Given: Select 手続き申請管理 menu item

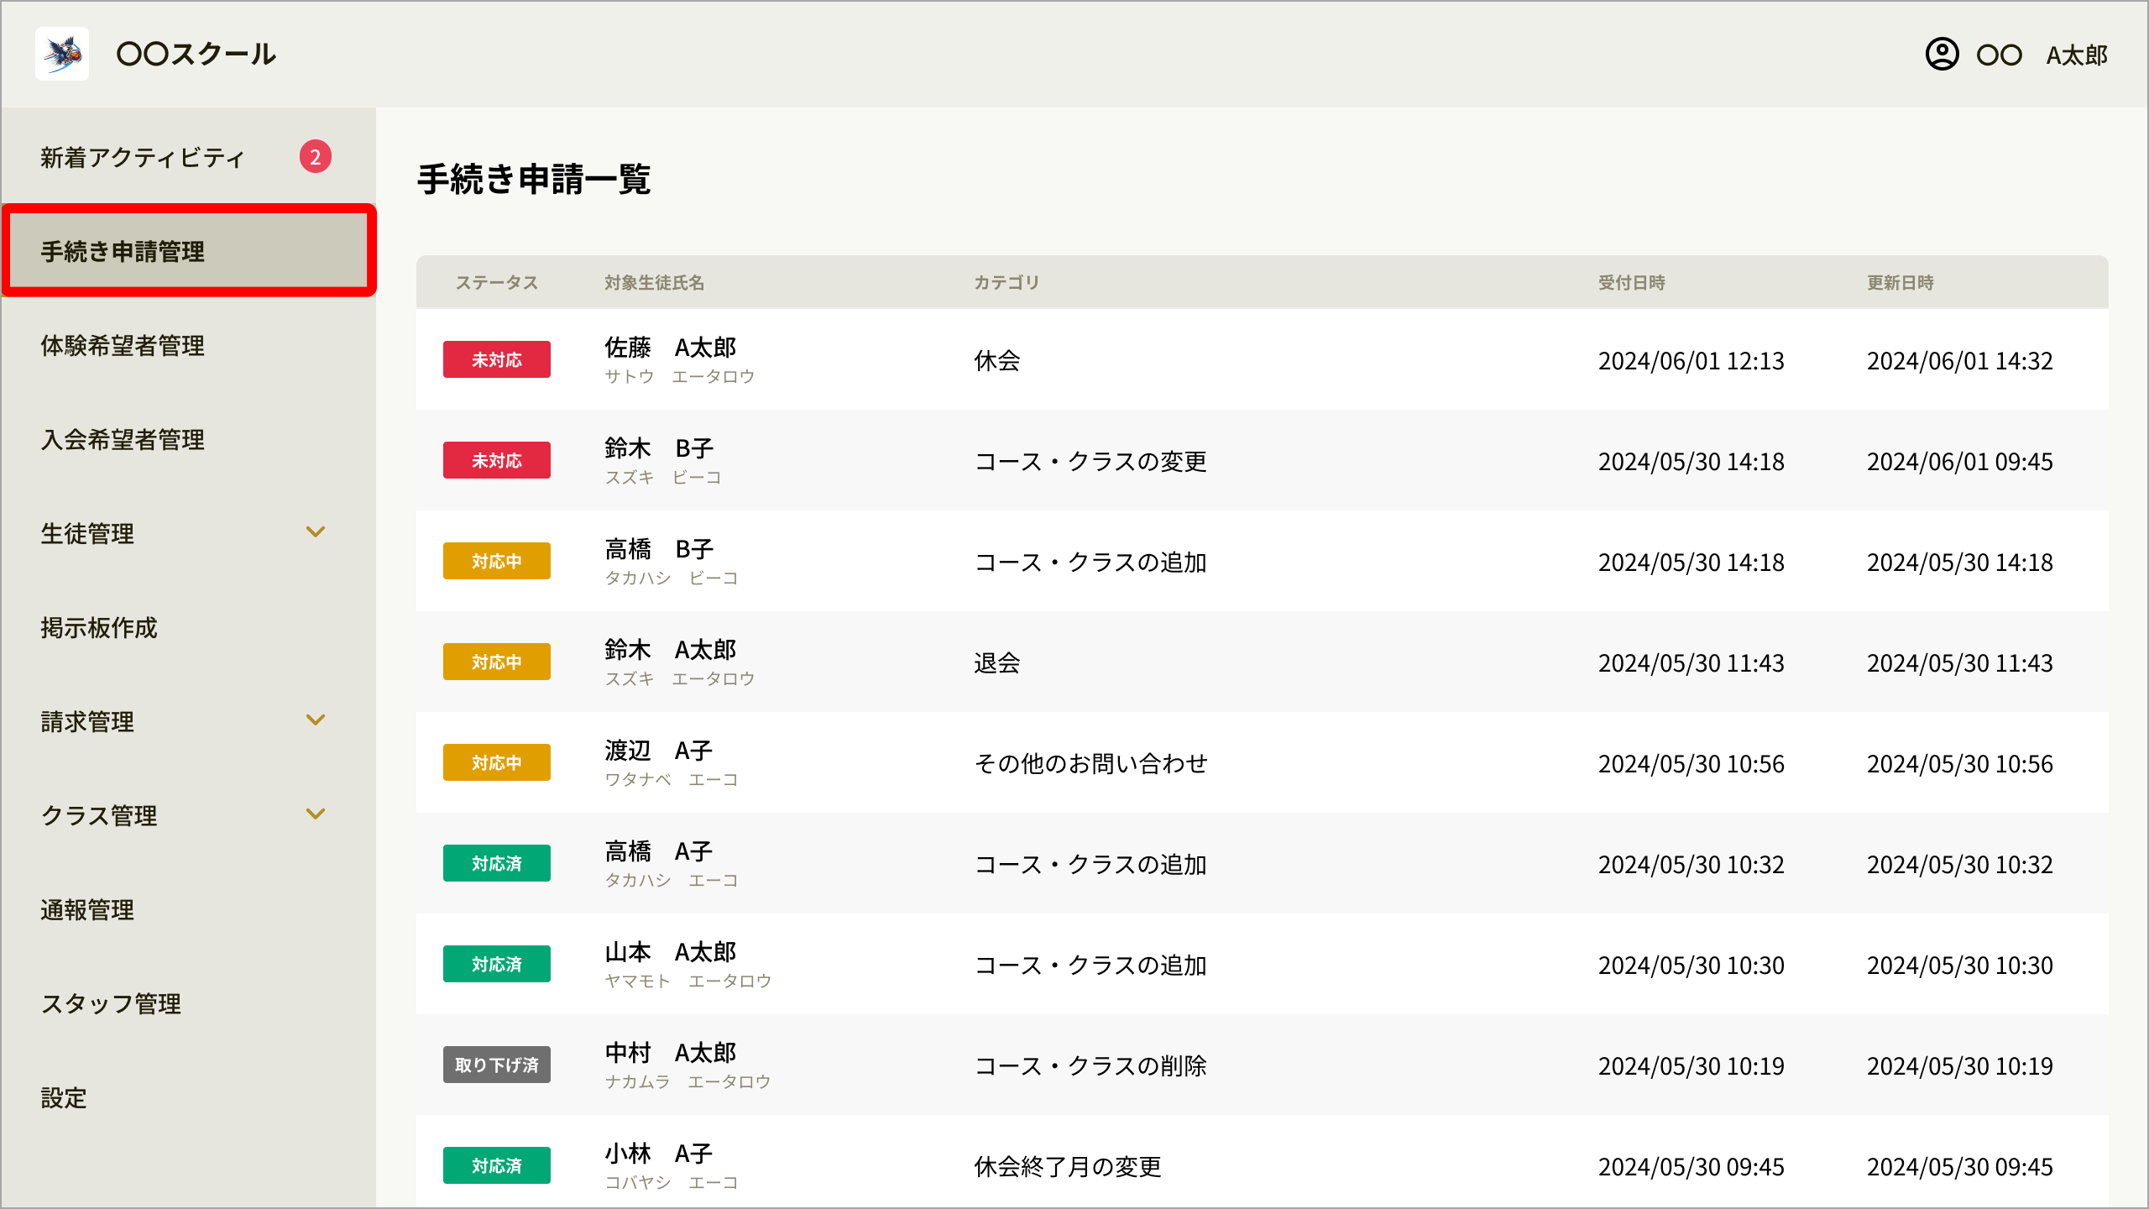Looking at the screenshot, I should 189,251.
